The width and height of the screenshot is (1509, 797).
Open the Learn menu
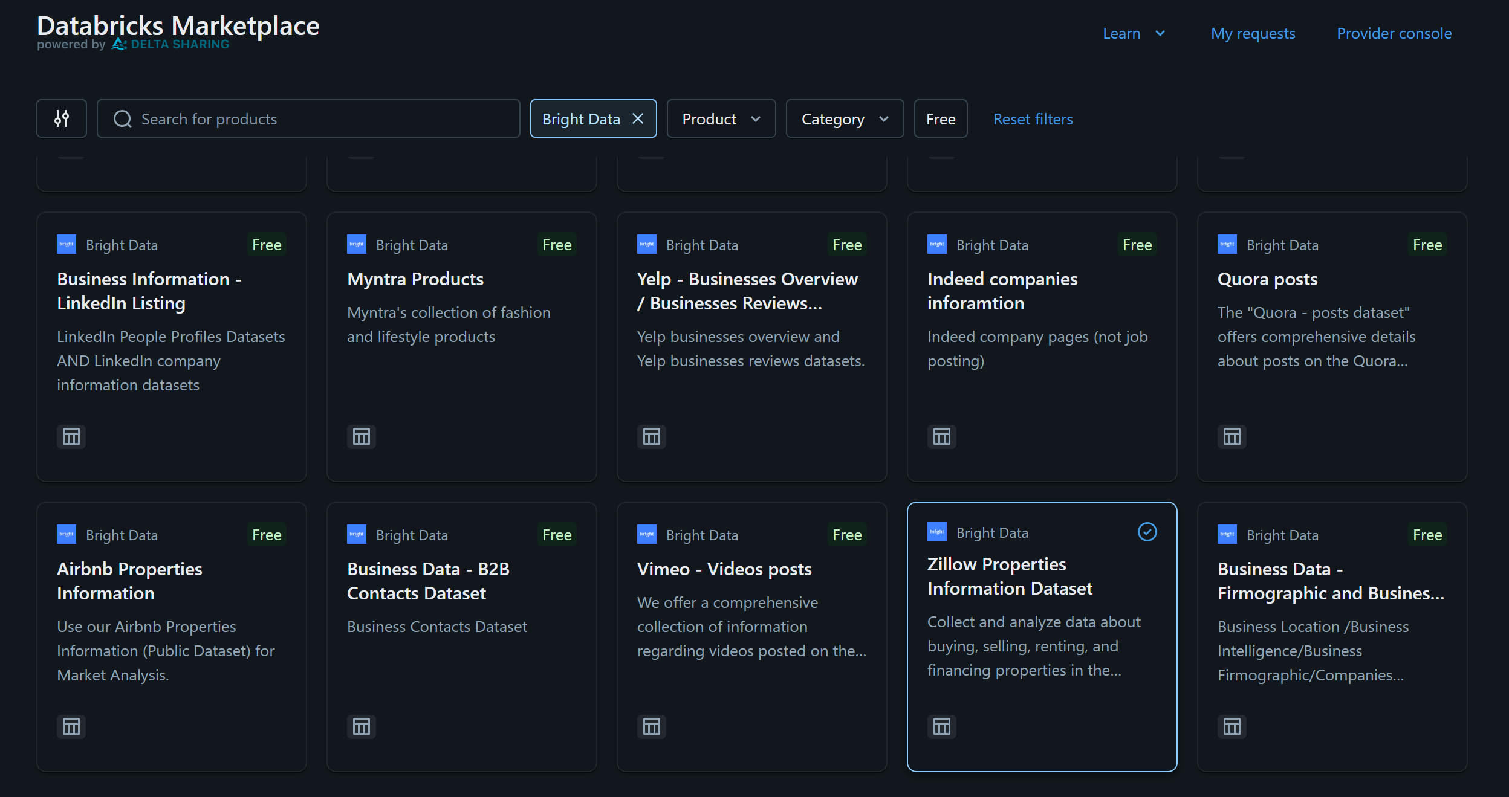pos(1134,33)
